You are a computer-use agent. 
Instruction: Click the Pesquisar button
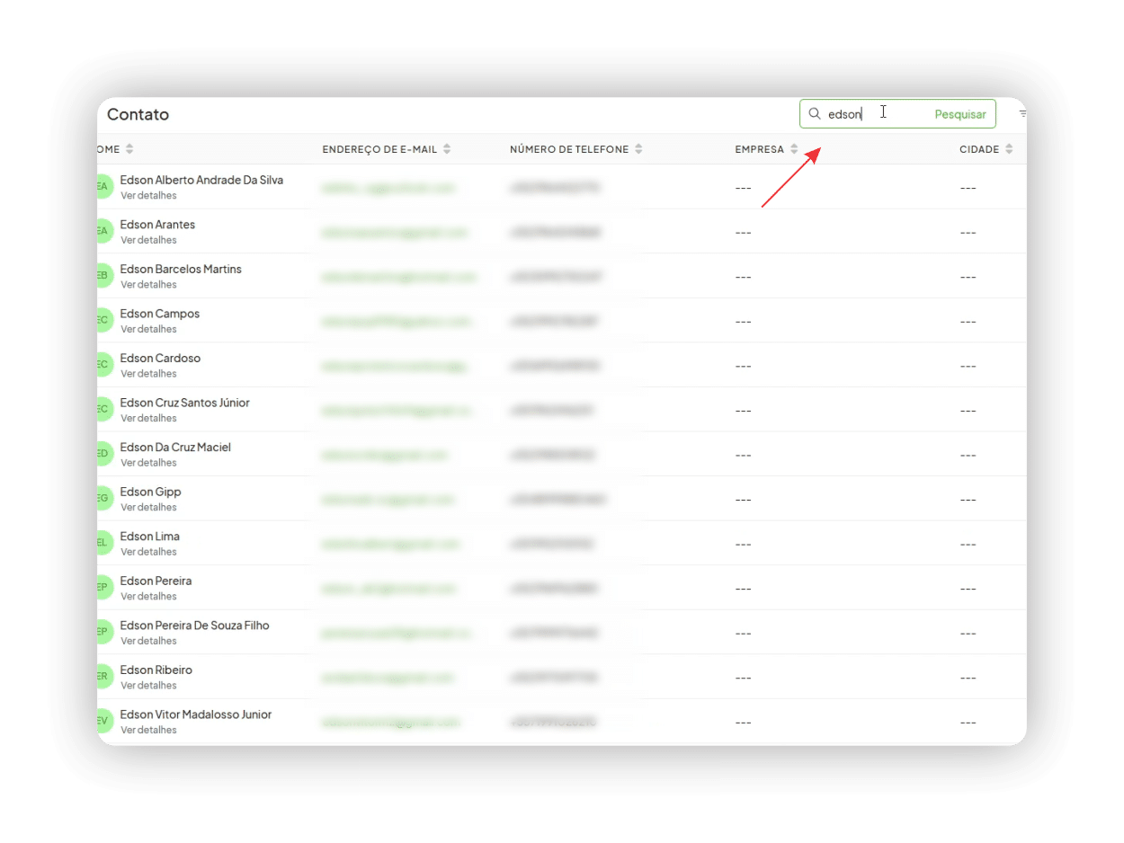coord(960,114)
